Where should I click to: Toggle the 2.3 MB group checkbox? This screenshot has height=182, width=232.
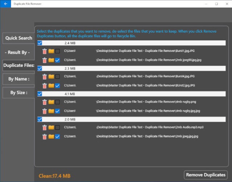tap(40, 68)
